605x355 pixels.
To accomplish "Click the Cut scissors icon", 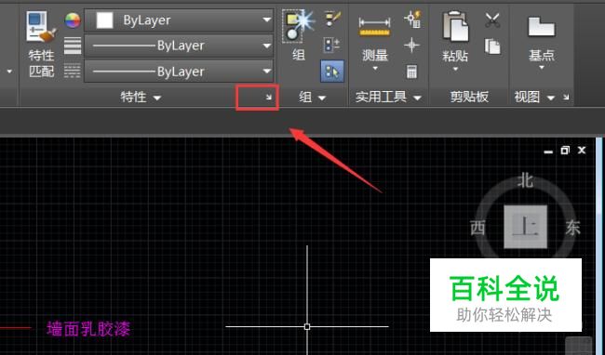I will (492, 20).
